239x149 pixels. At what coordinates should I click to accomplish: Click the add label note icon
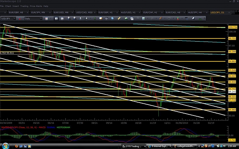click(x=101, y=18)
